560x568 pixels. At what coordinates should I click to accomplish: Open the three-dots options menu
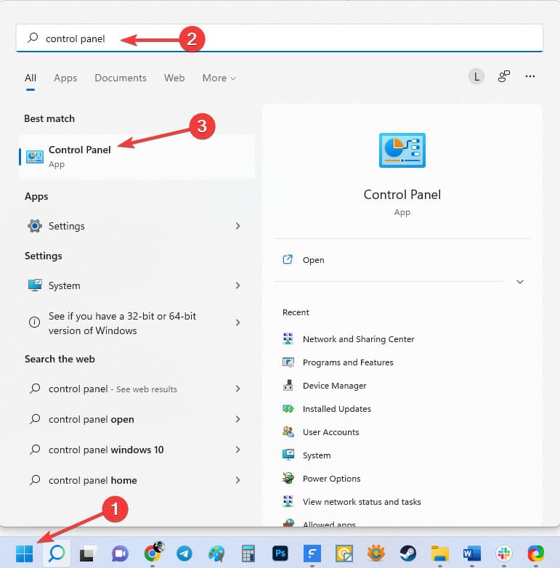(530, 76)
